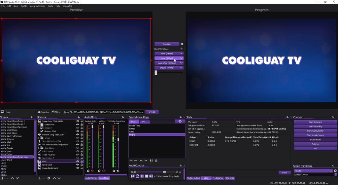Open the Luma Wipe (3000ms) transition dropdown
This screenshot has width=338, height=185.
(x=181, y=63)
